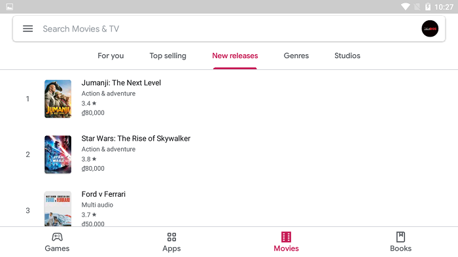Open Jumanji: The Next Level poster
This screenshot has height=257, width=458.
coord(58,99)
